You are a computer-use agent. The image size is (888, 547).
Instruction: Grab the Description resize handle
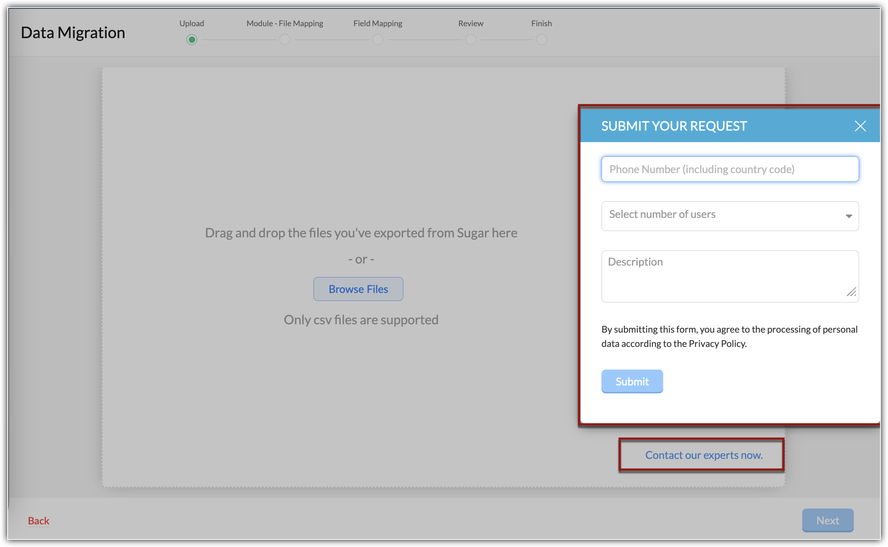pyautogui.click(x=851, y=293)
